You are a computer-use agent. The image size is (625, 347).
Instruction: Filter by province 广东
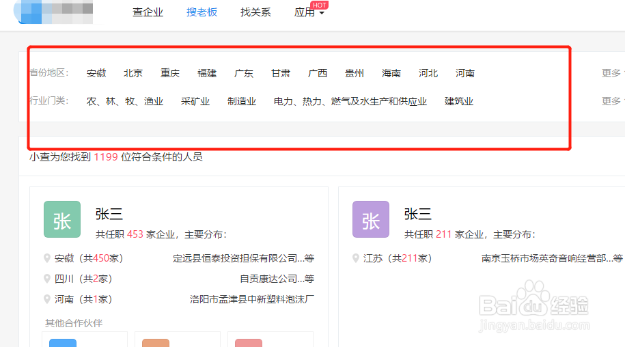244,73
